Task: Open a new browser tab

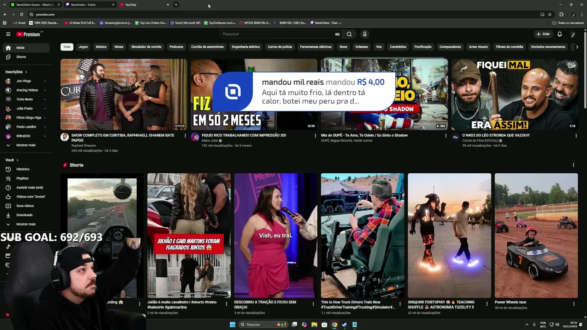Action: point(176,5)
